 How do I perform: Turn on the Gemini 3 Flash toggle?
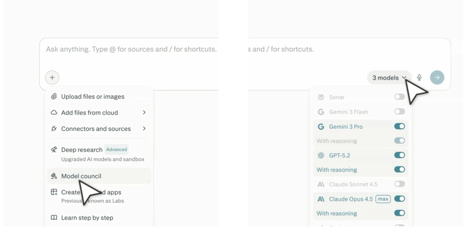[399, 112]
